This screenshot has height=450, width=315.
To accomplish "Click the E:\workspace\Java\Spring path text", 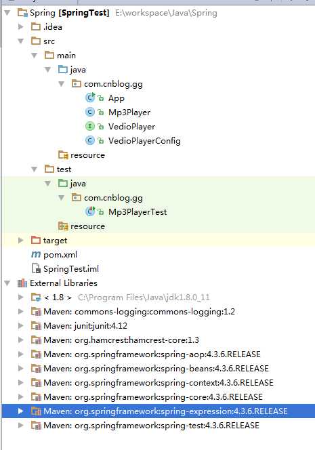I will pos(166,13).
